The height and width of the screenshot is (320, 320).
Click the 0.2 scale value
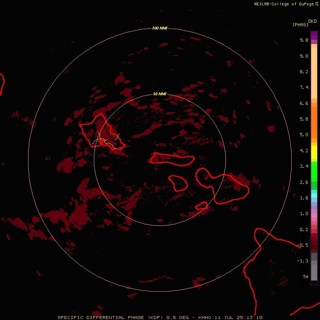click(304, 230)
